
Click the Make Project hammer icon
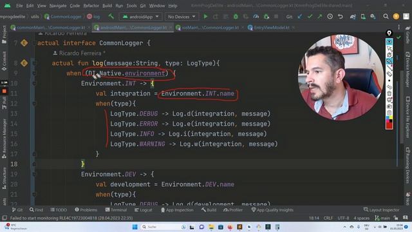point(111,17)
